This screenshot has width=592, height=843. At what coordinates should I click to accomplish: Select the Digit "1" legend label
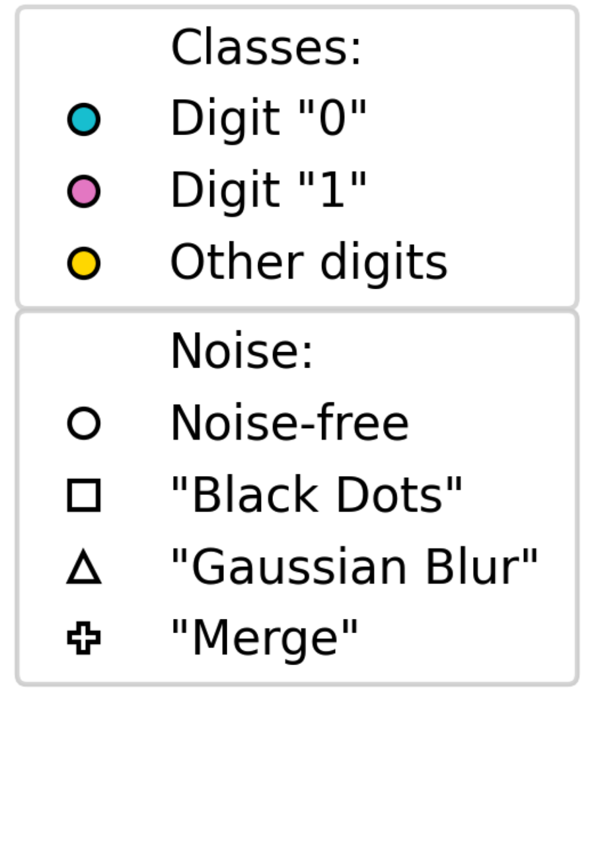pyautogui.click(x=268, y=190)
